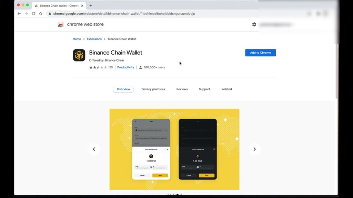The width and height of the screenshot is (353, 198).
Task: Select the last carousel indicator dot
Action: [181, 195]
